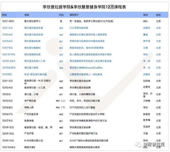
Task: Open the 测试+普拉提写真拍摄 link
Action: [35, 74]
